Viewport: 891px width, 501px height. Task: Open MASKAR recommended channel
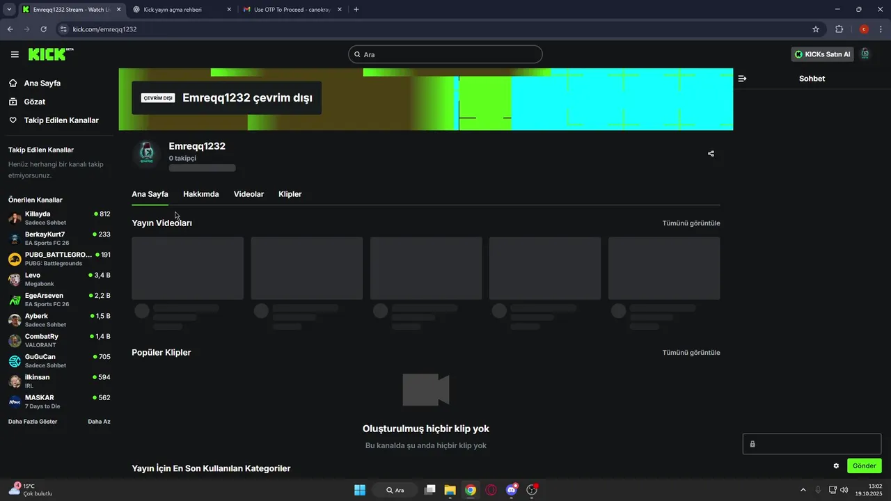(59, 401)
